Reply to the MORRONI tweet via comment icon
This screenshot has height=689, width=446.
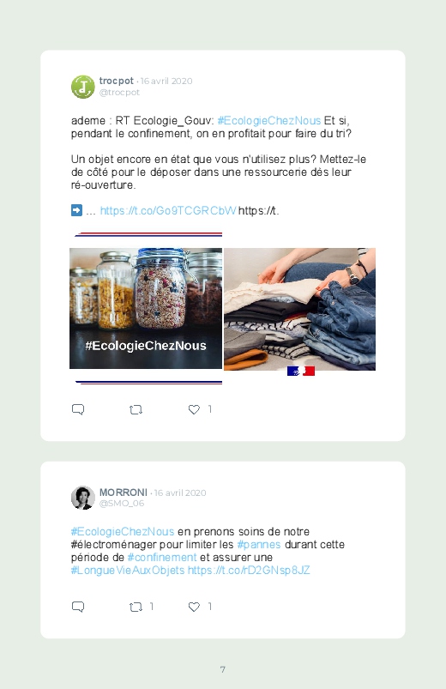pos(78,607)
